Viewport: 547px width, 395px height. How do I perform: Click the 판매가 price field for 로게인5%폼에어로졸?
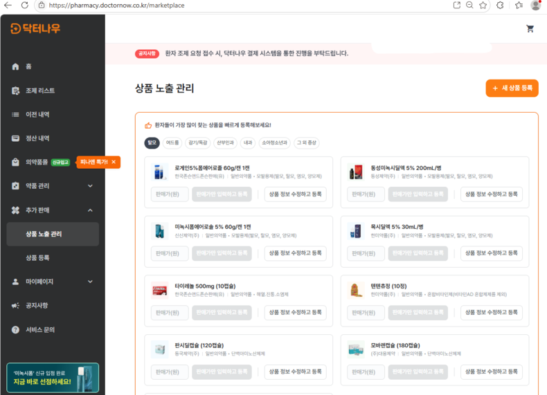pos(170,194)
